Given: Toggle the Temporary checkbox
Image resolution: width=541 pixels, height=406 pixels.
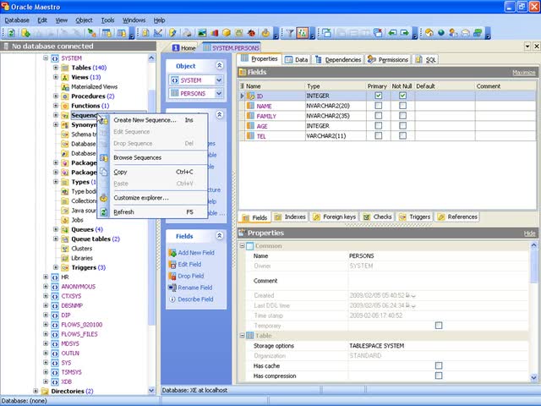Looking at the screenshot, I should tap(439, 325).
